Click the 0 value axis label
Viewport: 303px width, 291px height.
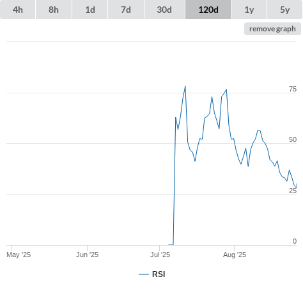pos(295,241)
